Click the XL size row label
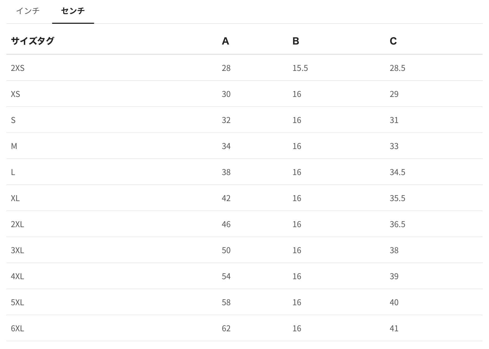 click(x=15, y=198)
